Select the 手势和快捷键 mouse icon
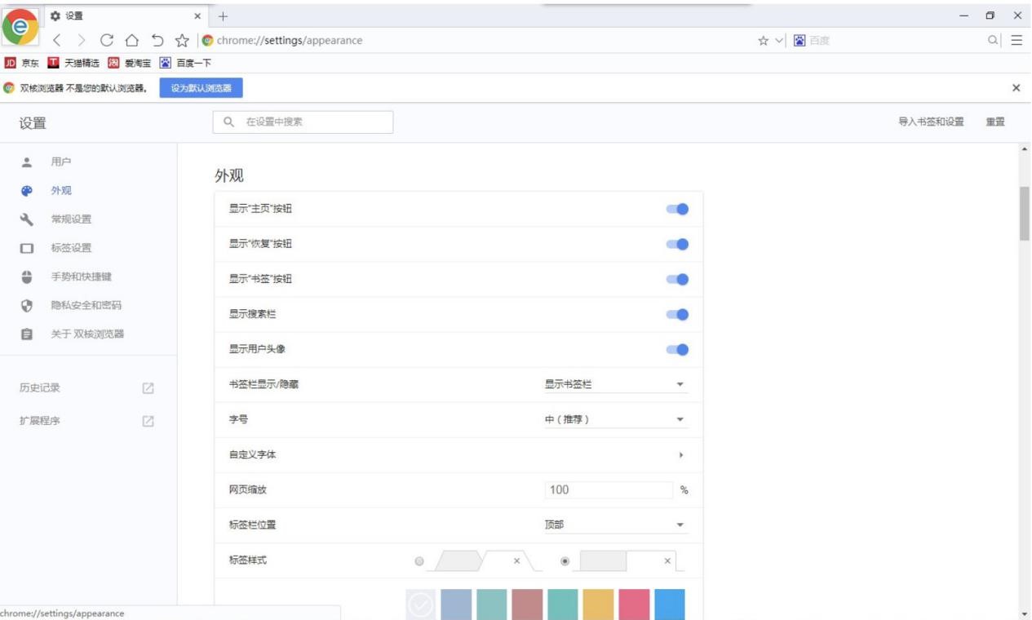1032x620 pixels. point(25,276)
